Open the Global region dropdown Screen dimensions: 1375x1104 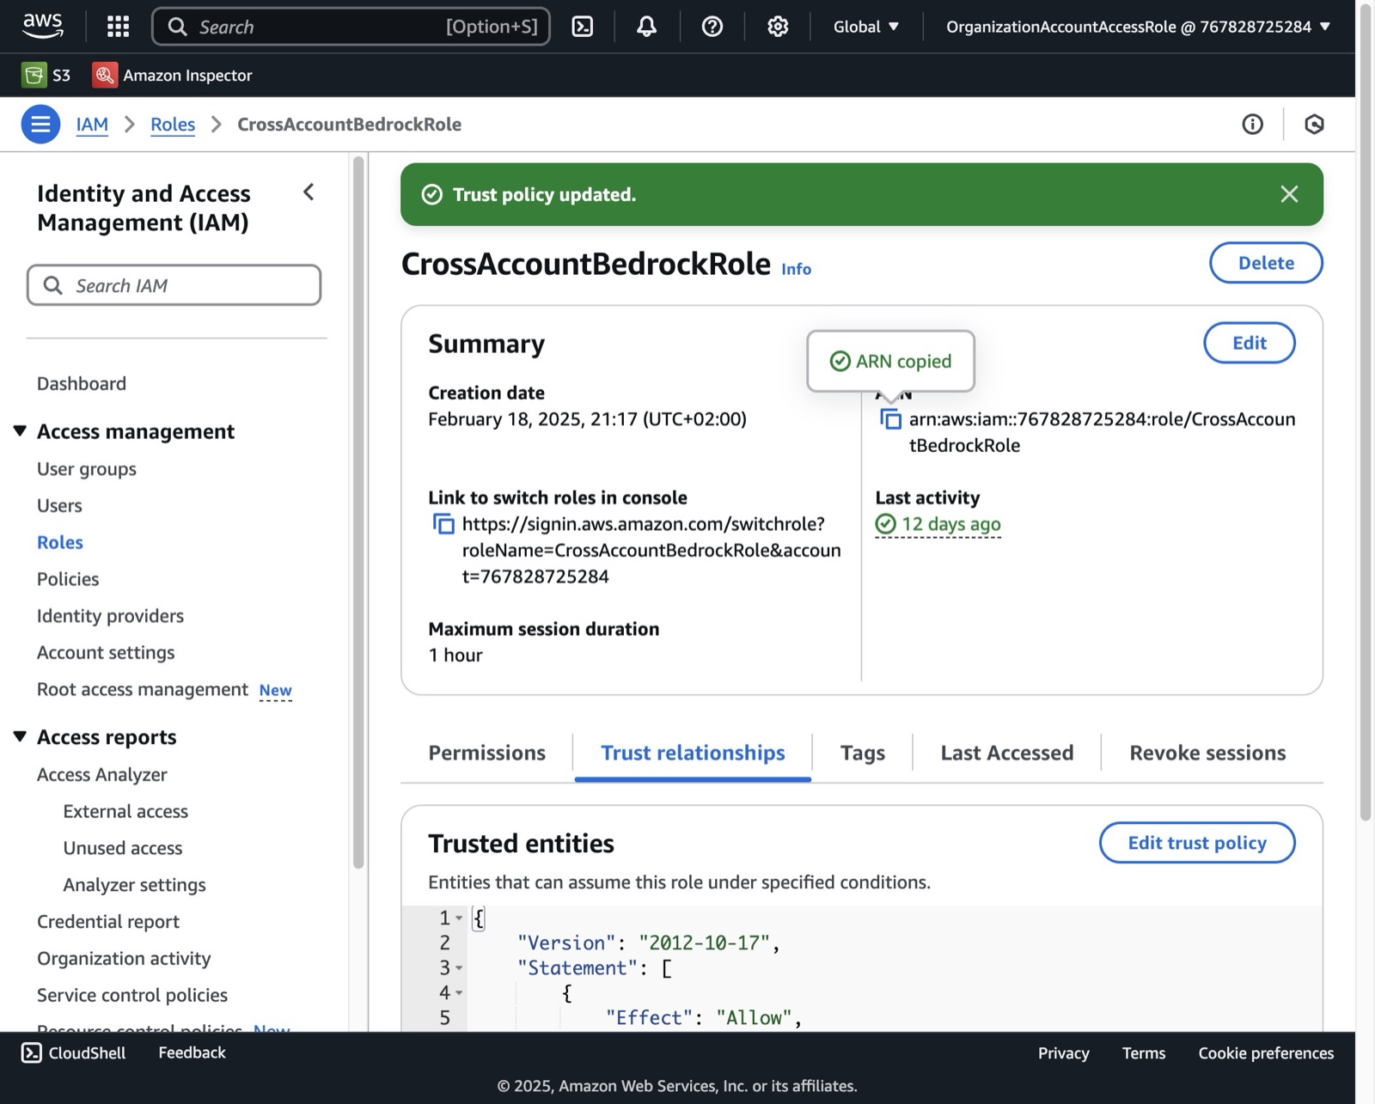pos(866,27)
